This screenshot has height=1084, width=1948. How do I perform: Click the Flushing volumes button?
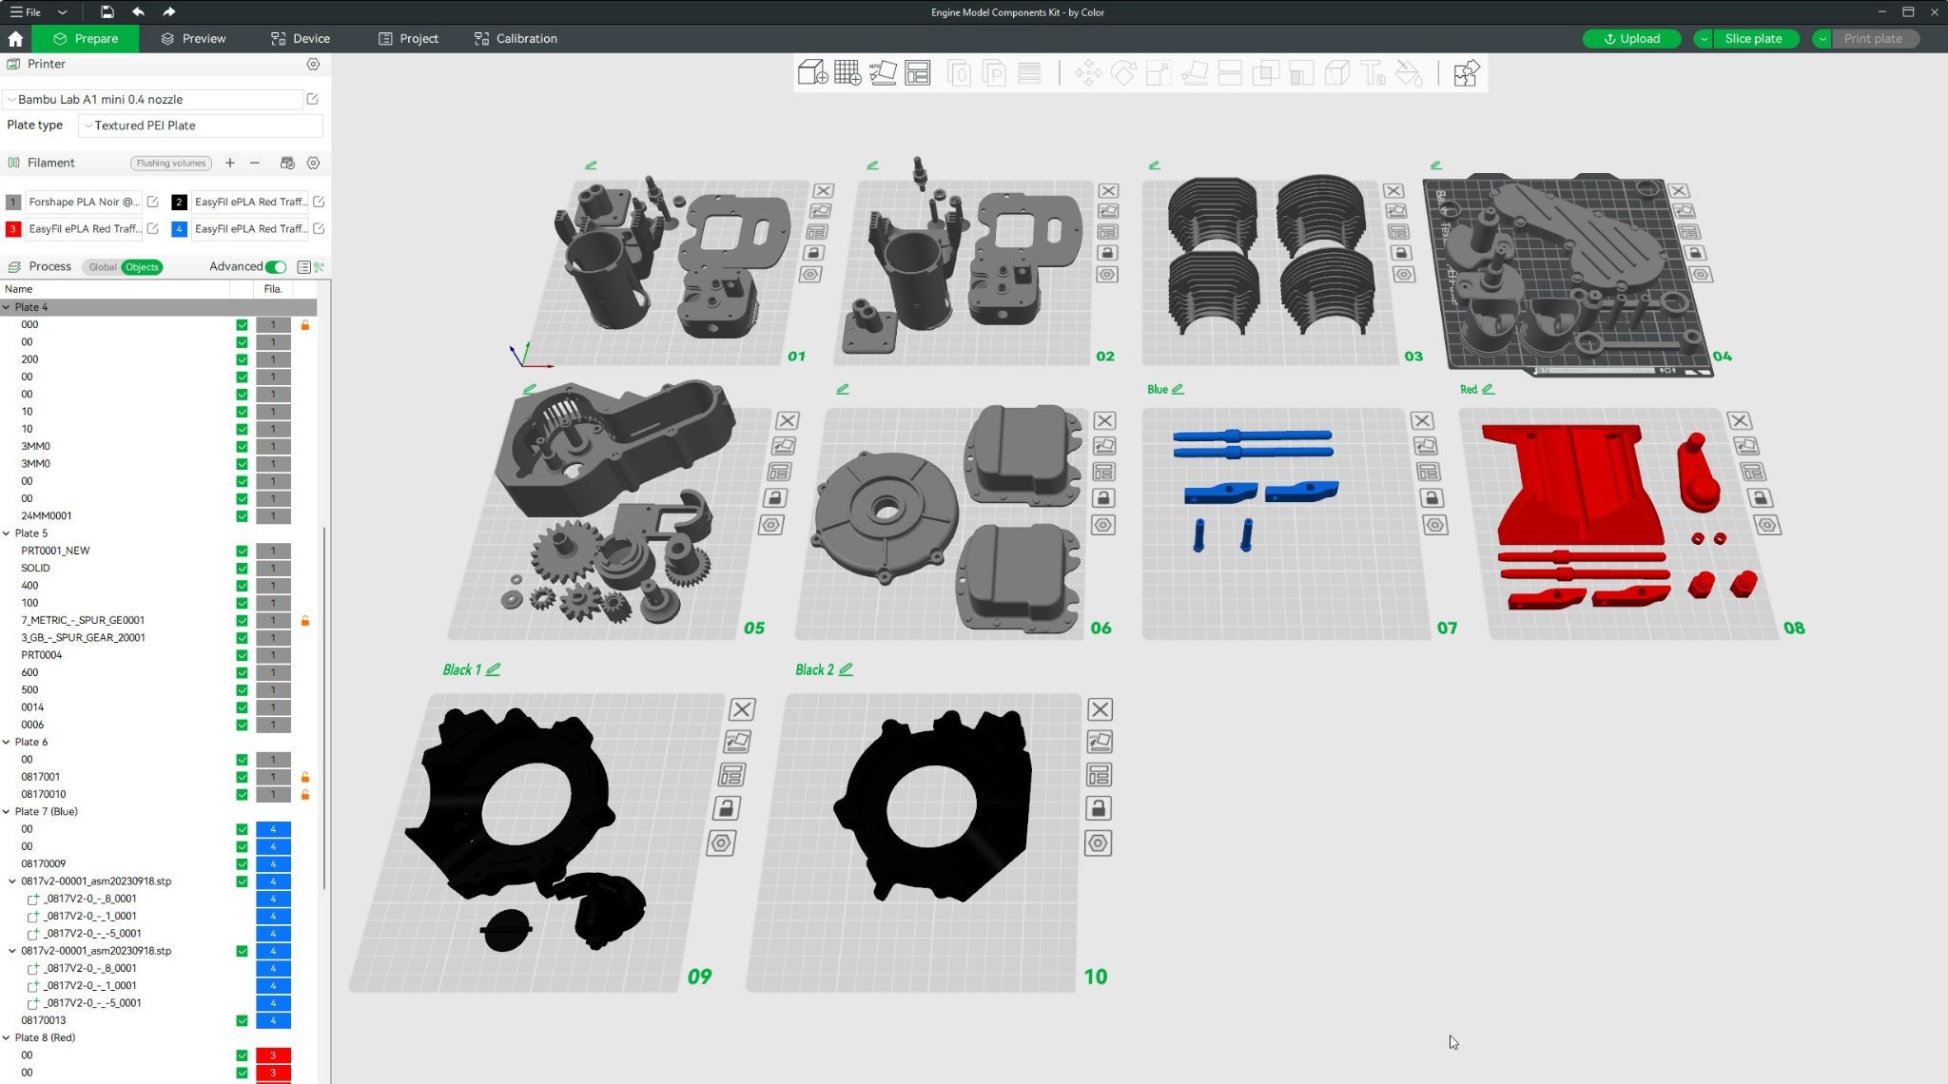171,164
